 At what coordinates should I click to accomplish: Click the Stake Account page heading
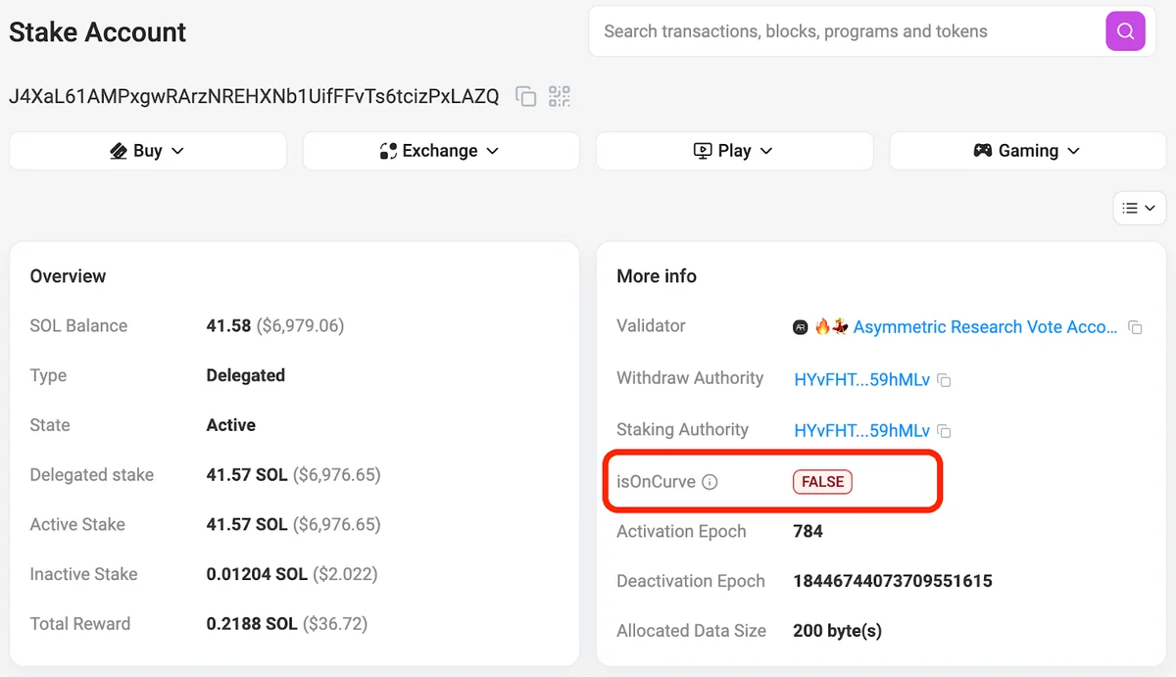click(x=97, y=32)
